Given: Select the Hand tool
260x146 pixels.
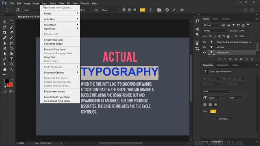Looking at the screenshot, I should coord(4,69).
